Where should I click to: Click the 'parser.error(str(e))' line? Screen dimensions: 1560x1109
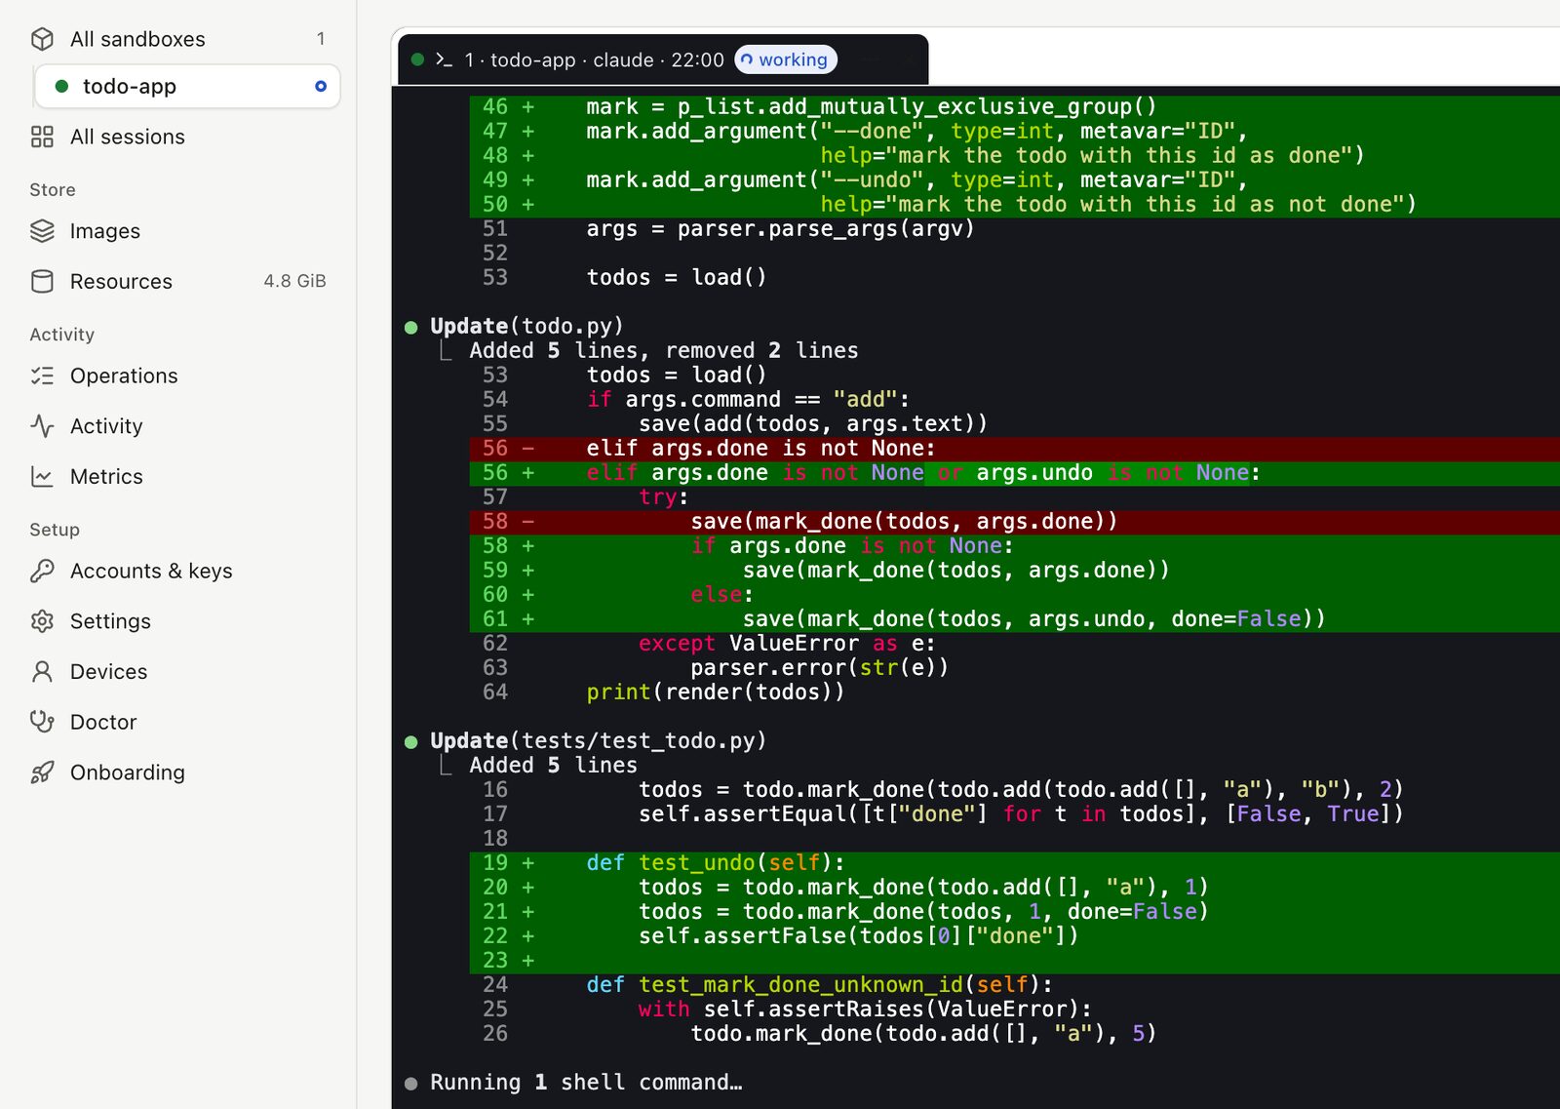[x=819, y=667]
